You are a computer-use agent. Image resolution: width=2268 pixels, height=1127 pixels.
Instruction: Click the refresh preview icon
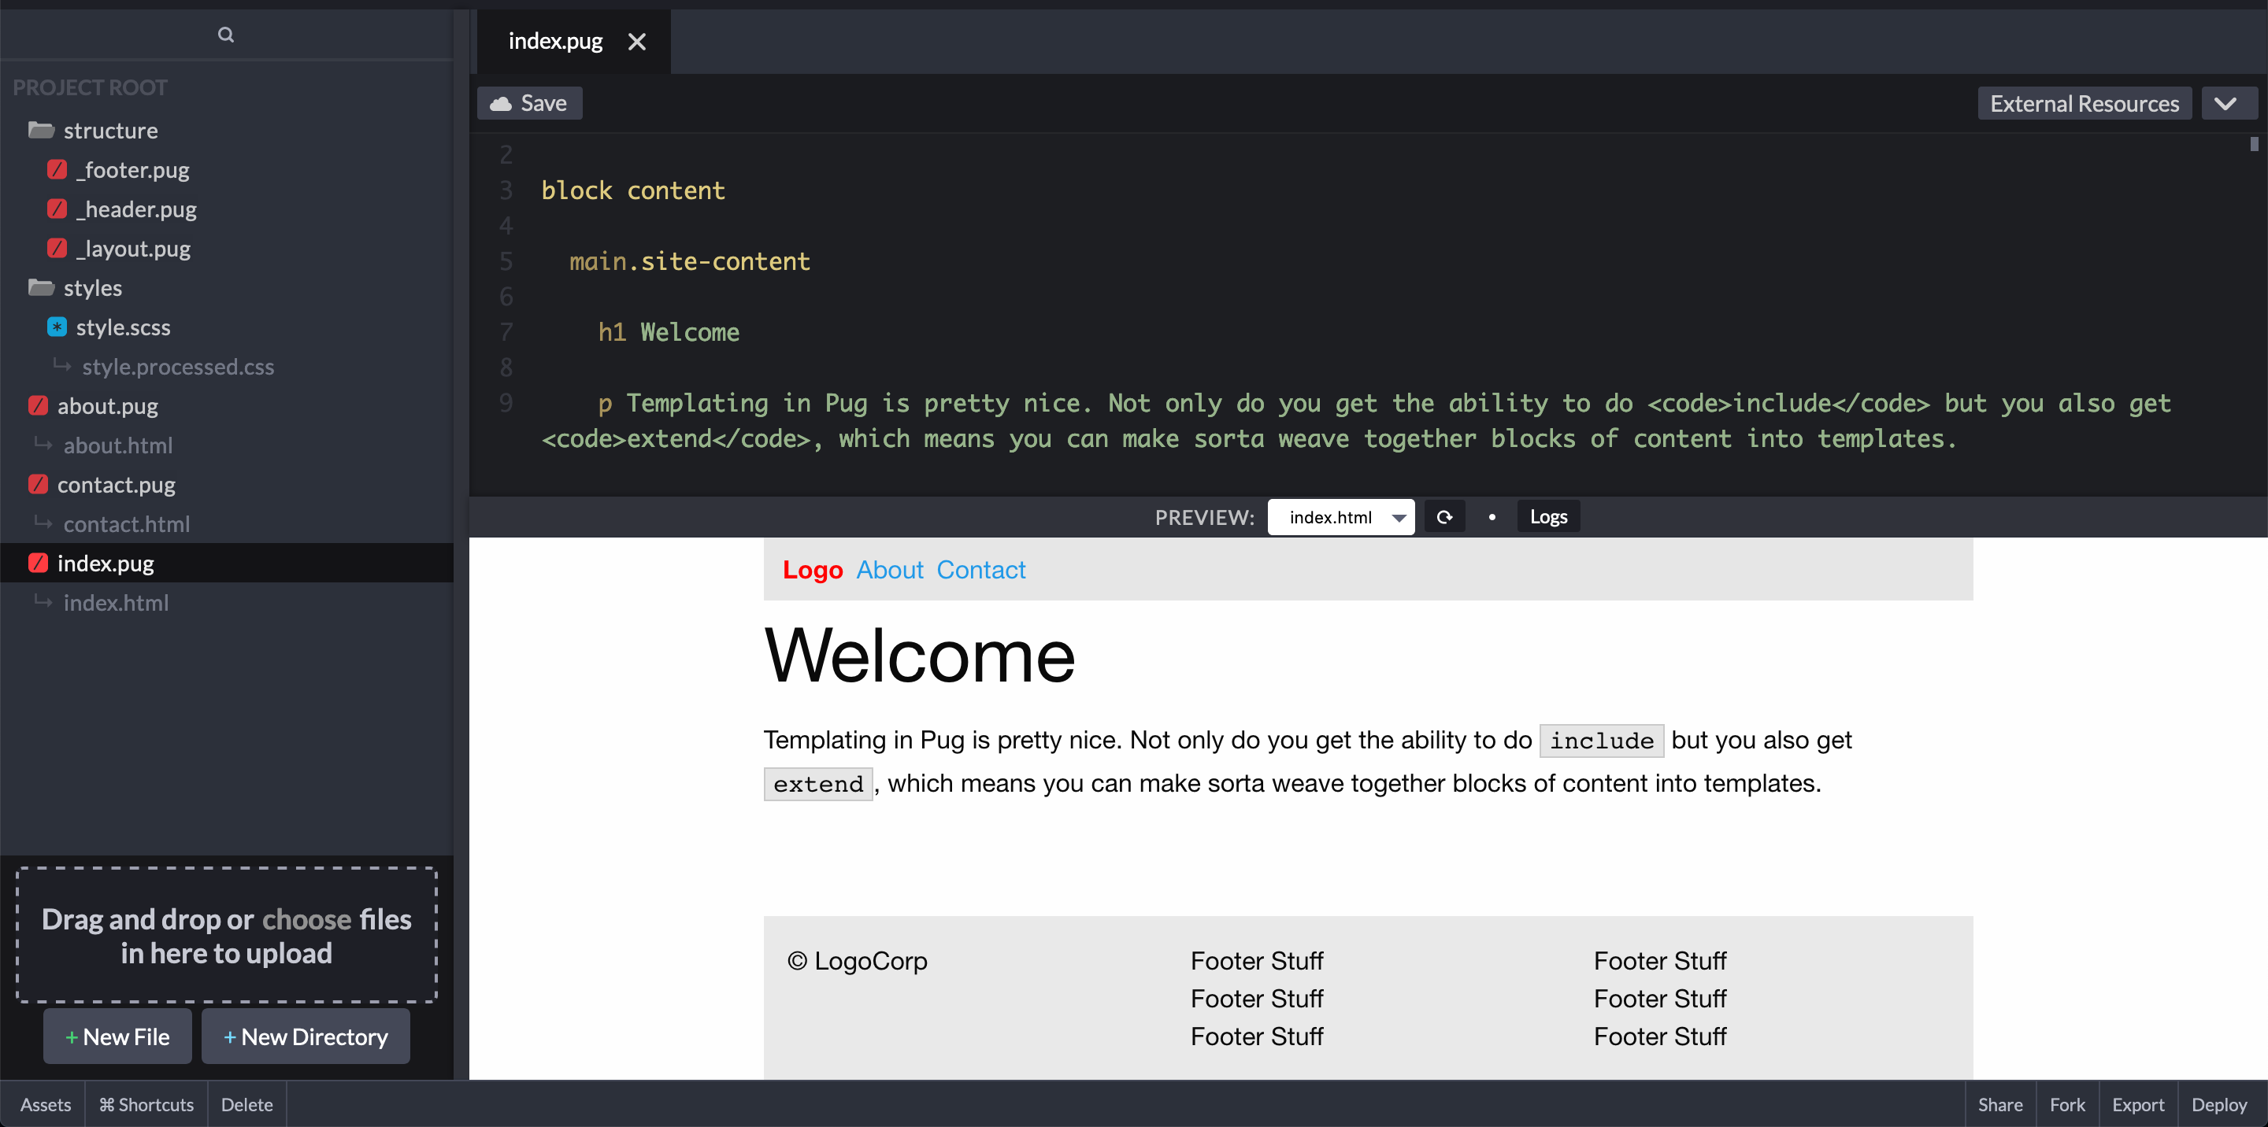[1444, 517]
